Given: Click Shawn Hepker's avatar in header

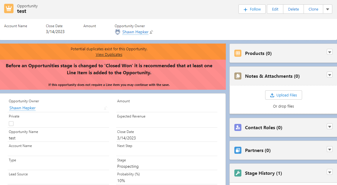Looking at the screenshot, I should pyautogui.click(x=118, y=32).
